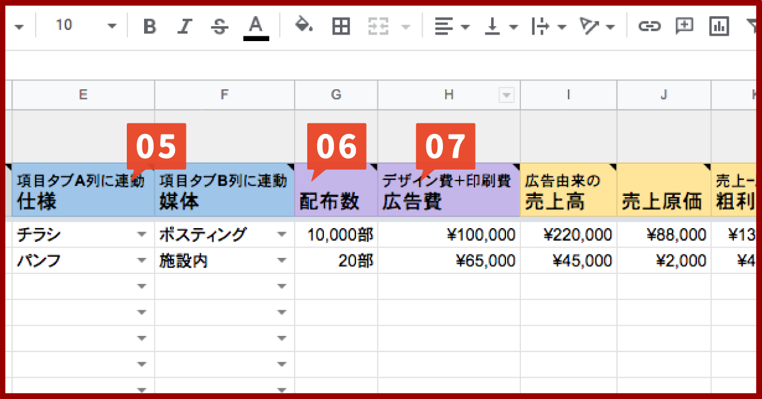Toggle italic formatting
This screenshot has height=399, width=762.
click(185, 26)
